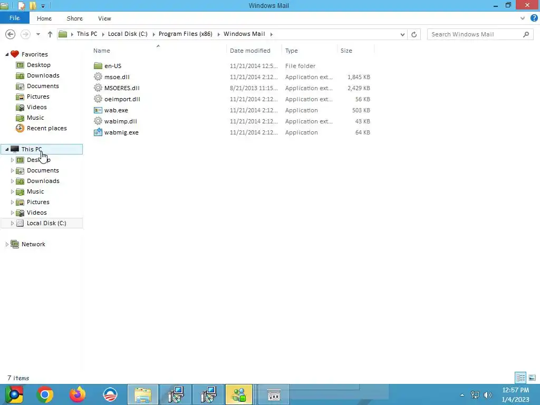The width and height of the screenshot is (540, 405).
Task: Open the recent locations dropdown arrow
Action: 38,34
